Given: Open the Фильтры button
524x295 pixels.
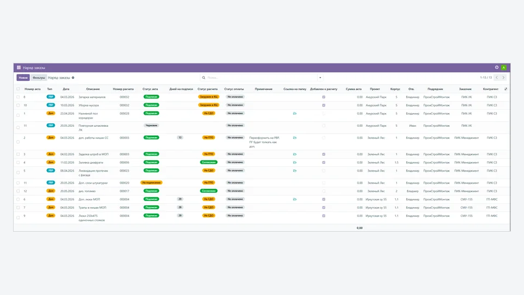Looking at the screenshot, I should click(39, 78).
